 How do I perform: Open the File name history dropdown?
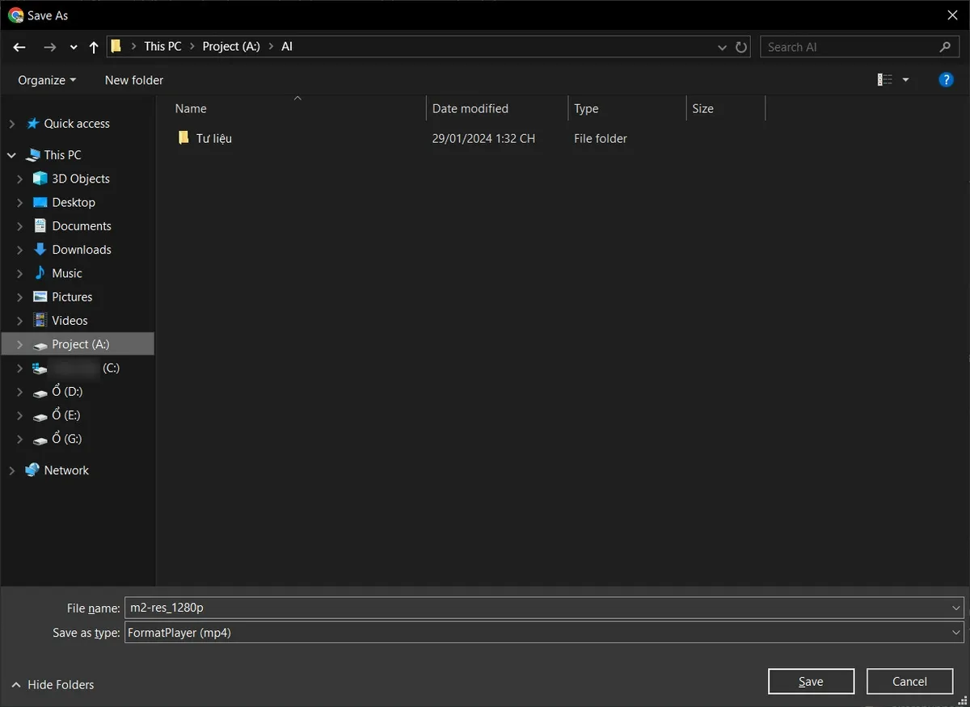[x=957, y=608]
